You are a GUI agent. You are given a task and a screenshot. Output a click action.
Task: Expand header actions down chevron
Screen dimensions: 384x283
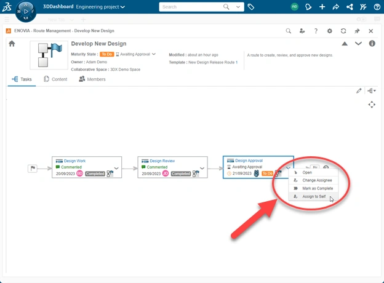point(358,44)
